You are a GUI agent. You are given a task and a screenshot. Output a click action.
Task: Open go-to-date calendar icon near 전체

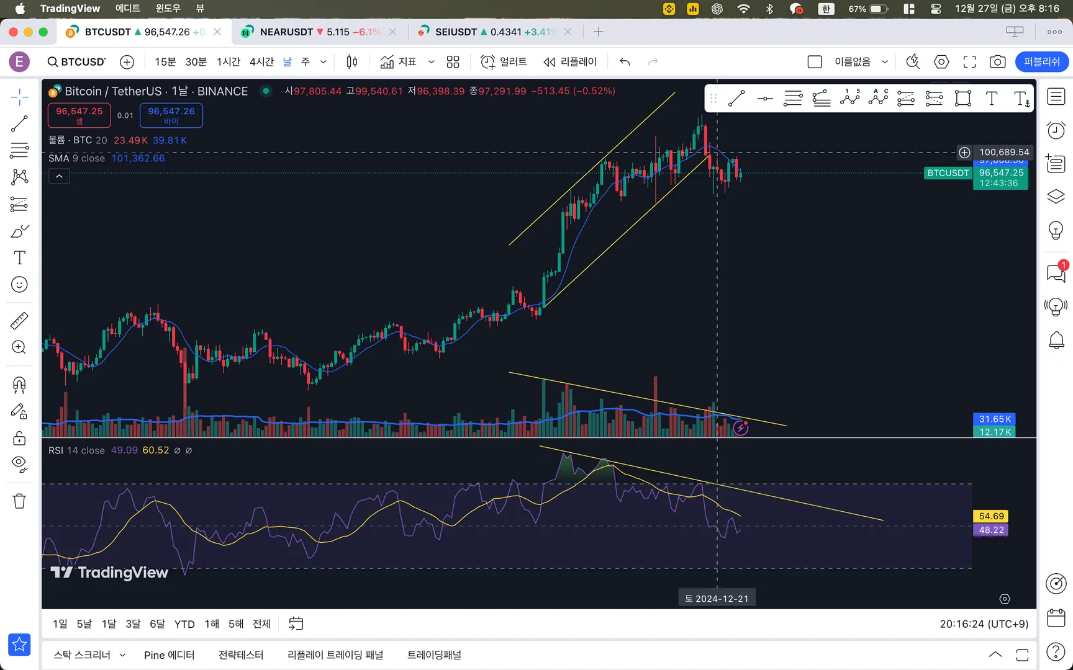(296, 624)
